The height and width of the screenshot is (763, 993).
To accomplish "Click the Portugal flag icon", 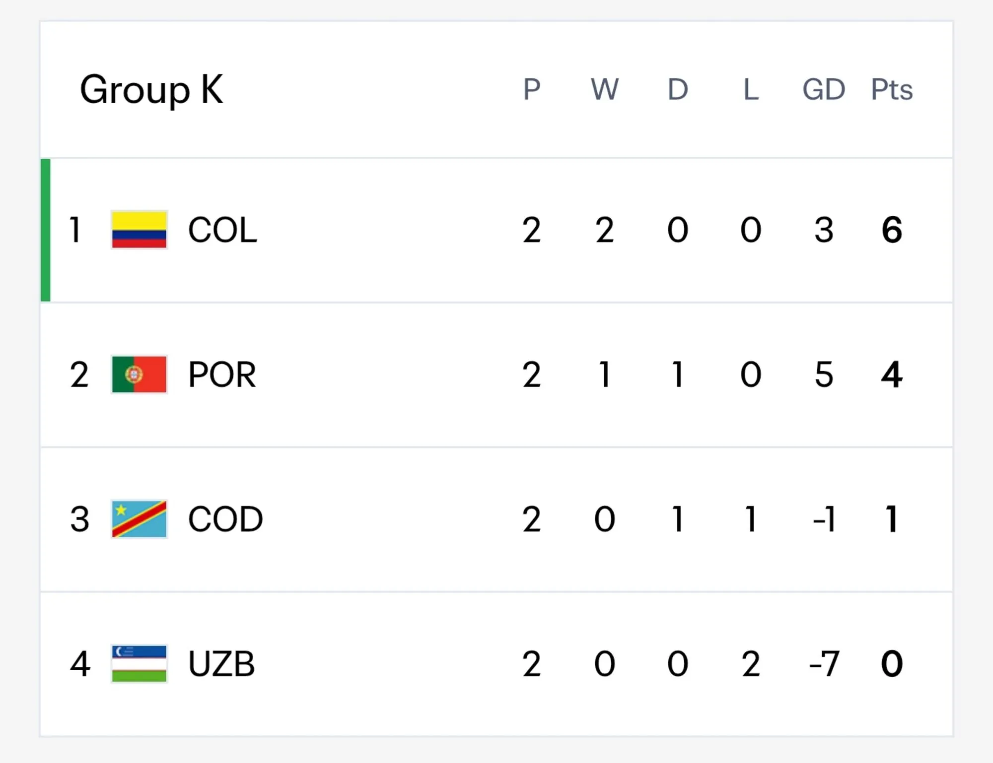I will [x=139, y=375].
